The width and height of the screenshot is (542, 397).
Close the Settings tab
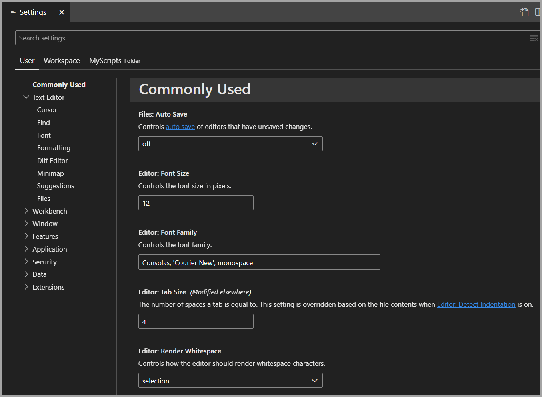[x=62, y=12]
